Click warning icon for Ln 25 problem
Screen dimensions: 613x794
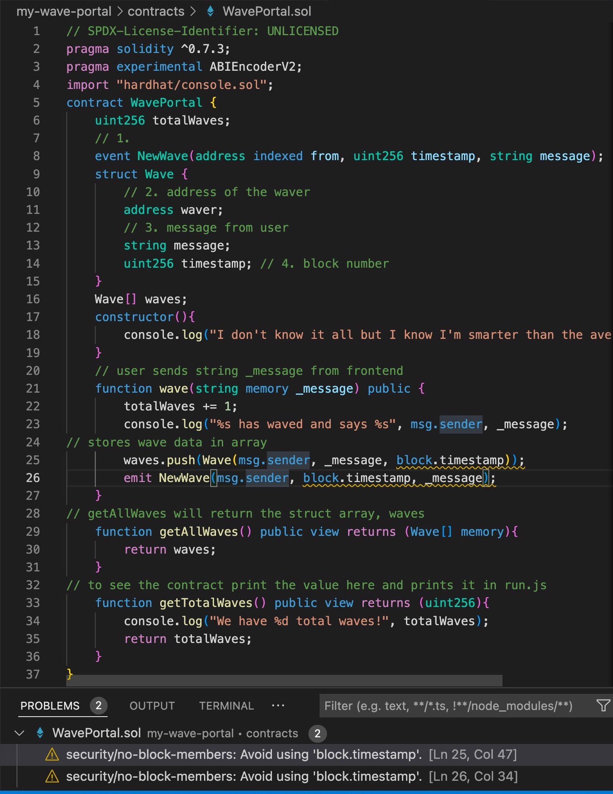(x=52, y=755)
